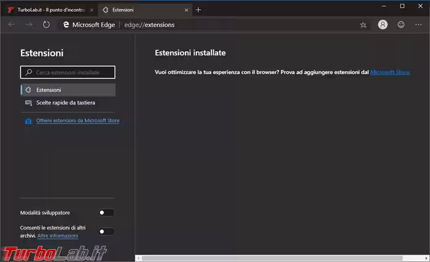
Task: Reload the page with the refresh icon
Action: [x=46, y=25]
